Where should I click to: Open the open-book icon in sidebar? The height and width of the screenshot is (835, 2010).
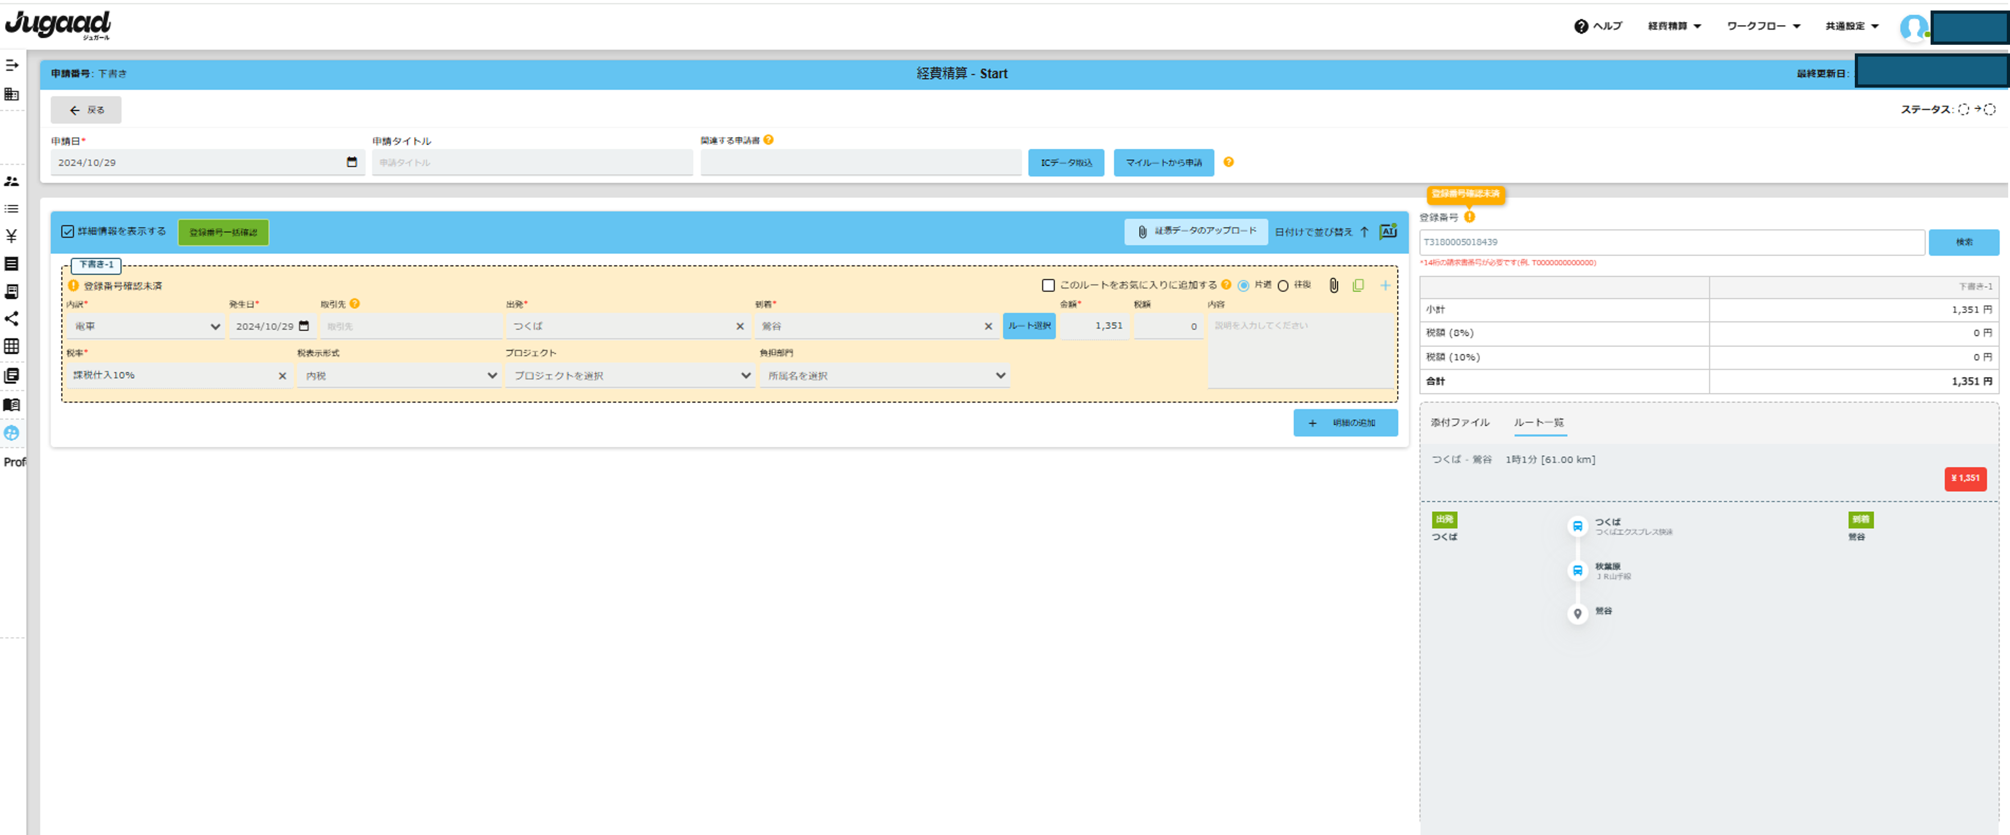12,404
